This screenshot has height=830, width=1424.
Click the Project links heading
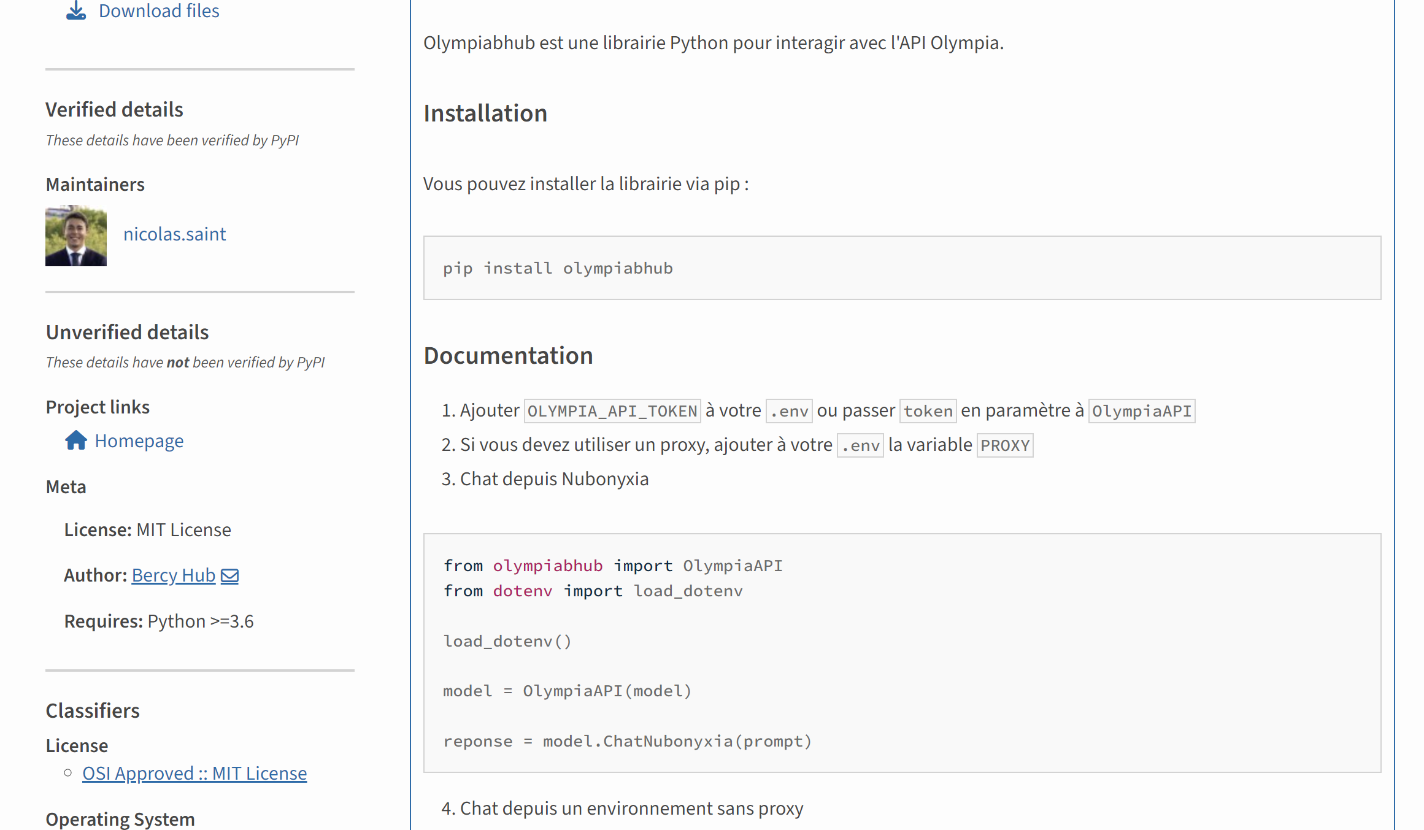point(98,407)
